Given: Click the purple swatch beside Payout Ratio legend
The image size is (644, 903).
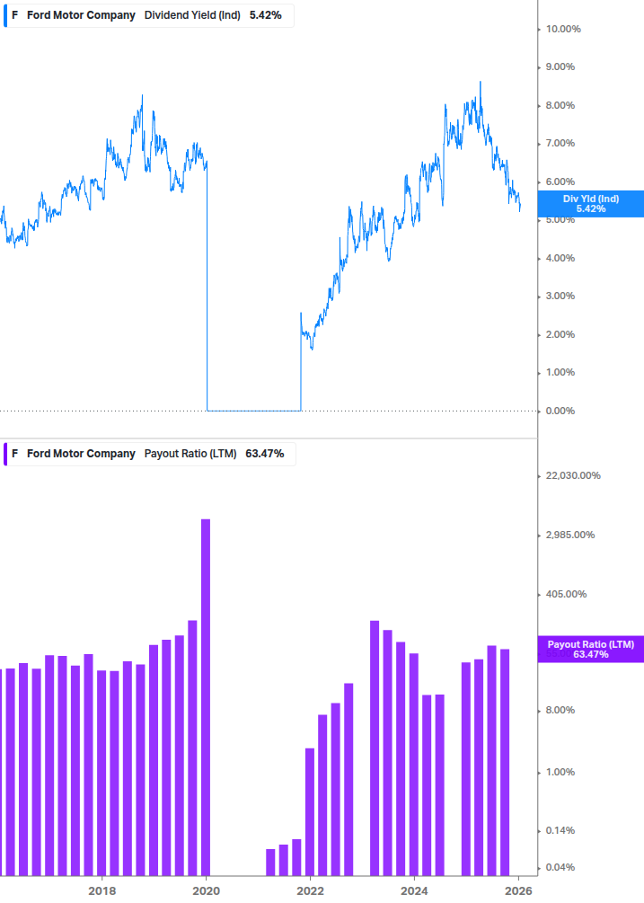Looking at the screenshot, I should click(x=4, y=454).
